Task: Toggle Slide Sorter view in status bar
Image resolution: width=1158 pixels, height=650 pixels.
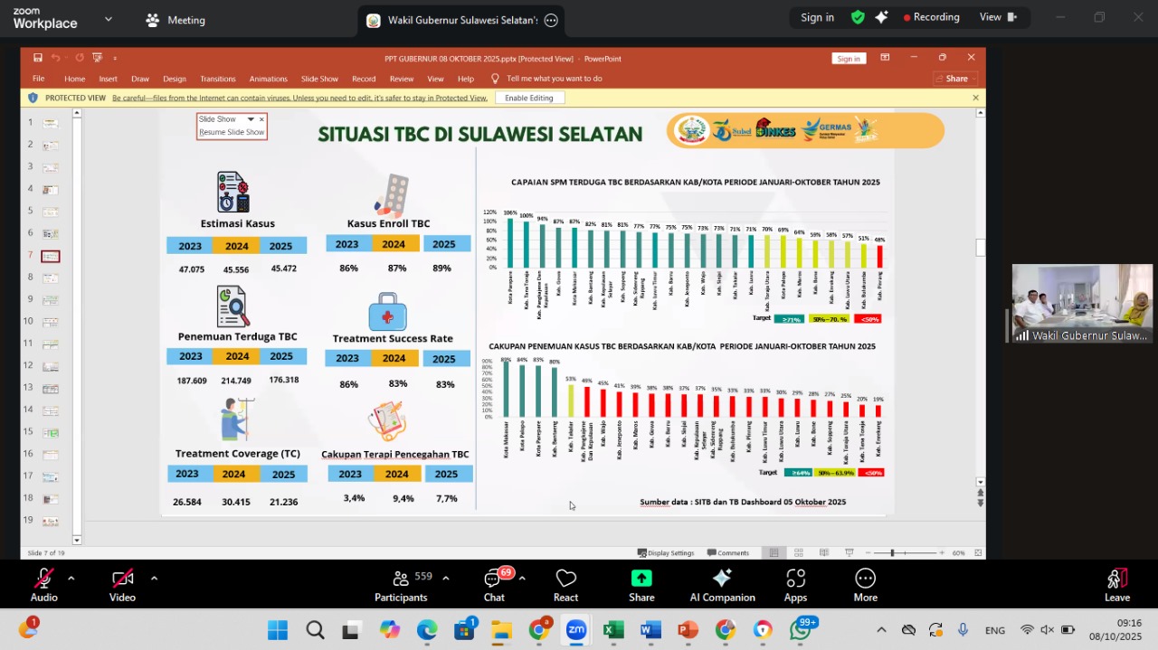Action: click(798, 552)
